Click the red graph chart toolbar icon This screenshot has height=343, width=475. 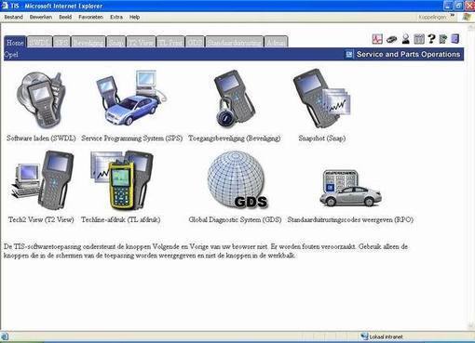coord(377,39)
